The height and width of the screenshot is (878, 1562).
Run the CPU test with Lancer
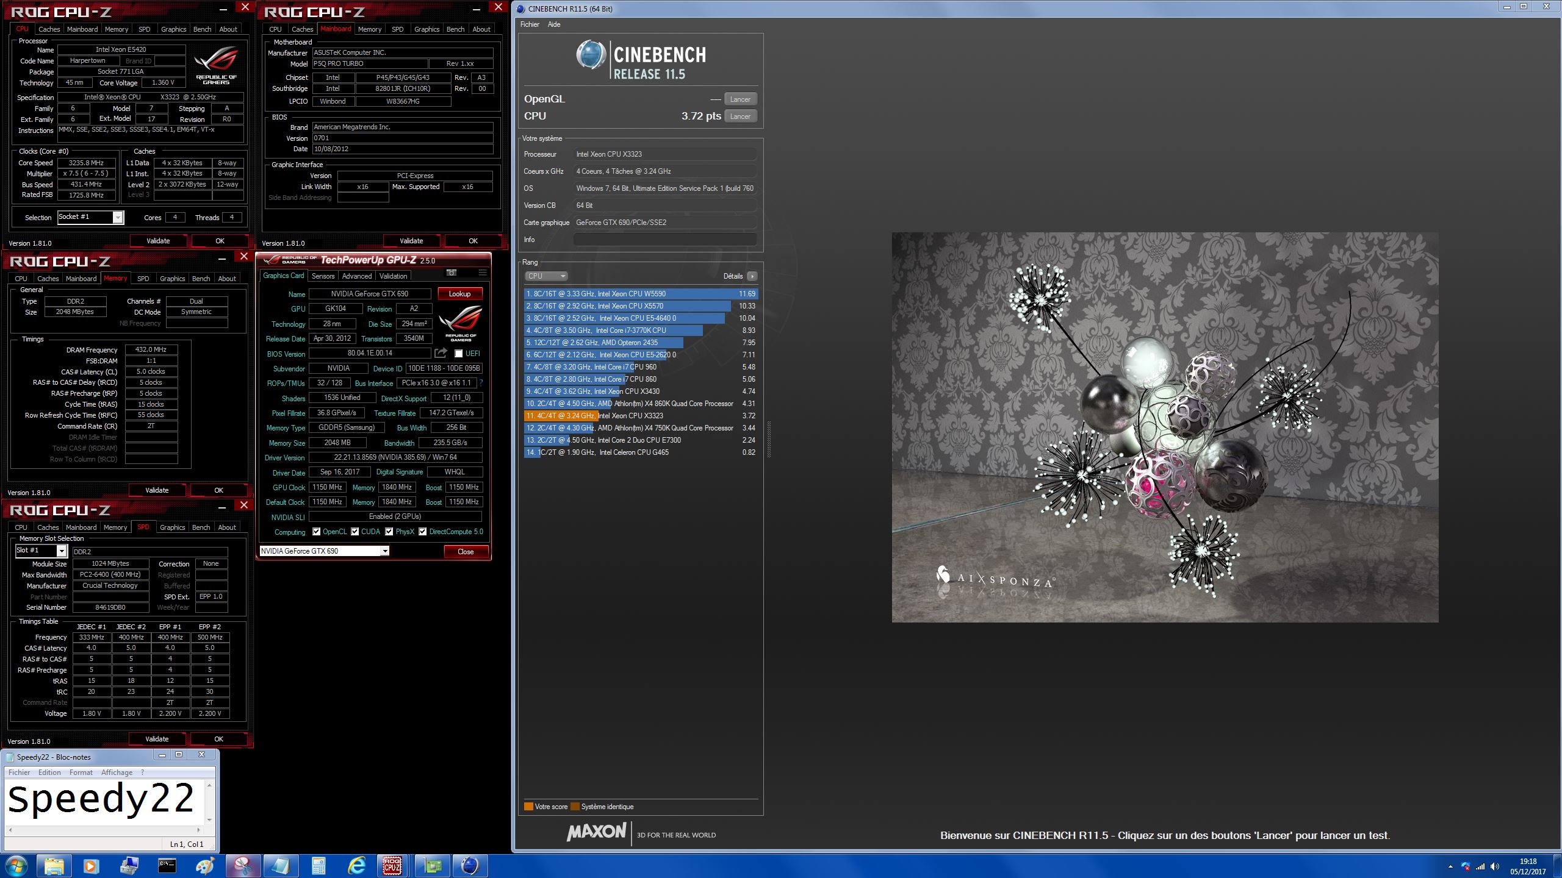740,116
